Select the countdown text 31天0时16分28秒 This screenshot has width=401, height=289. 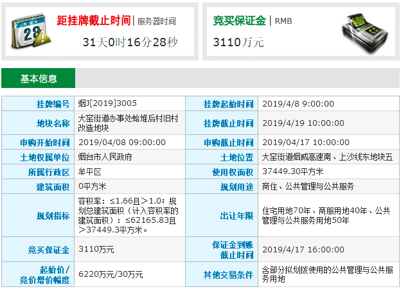(x=130, y=42)
